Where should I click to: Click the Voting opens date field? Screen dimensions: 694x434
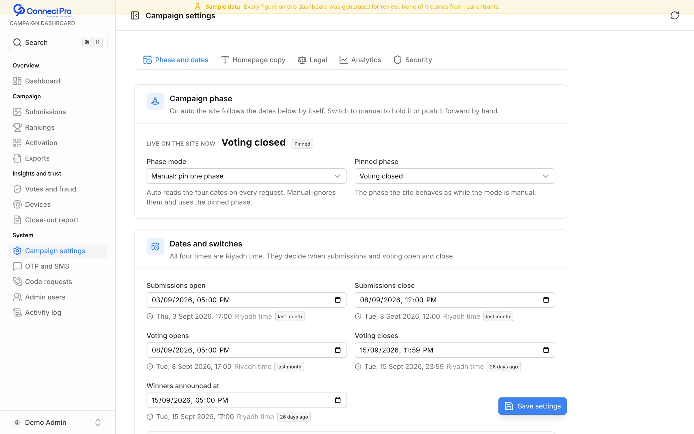pos(247,350)
